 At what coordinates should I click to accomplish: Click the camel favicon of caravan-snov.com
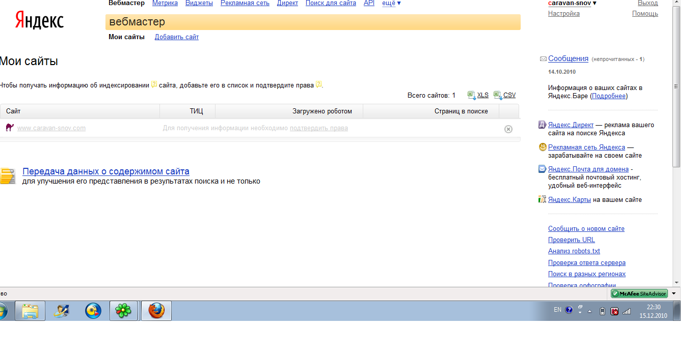click(10, 128)
